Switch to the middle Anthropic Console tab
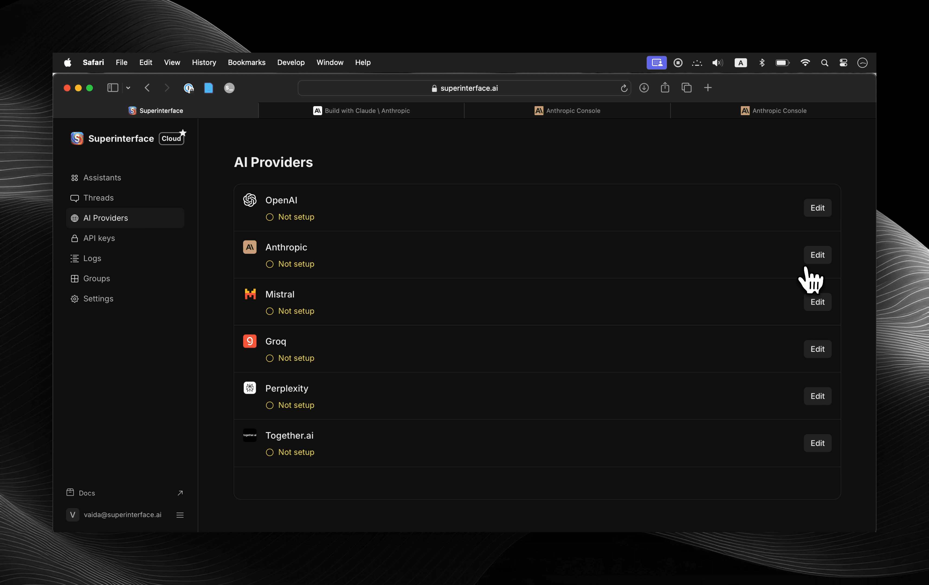Viewport: 929px width, 585px height. tap(567, 111)
